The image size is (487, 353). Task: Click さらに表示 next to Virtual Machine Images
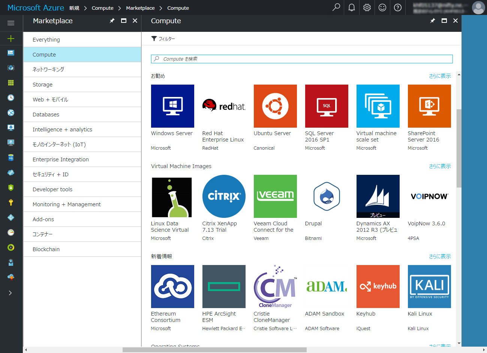pyautogui.click(x=439, y=166)
